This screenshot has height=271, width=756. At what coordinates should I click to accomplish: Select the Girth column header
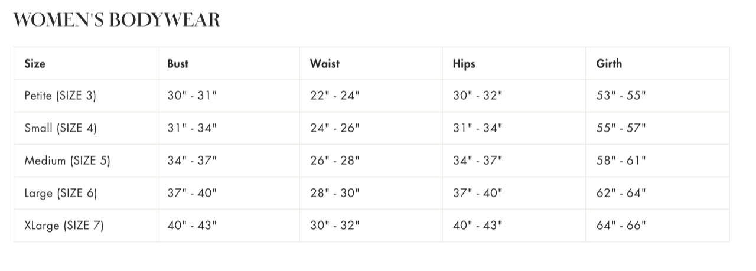pos(609,63)
